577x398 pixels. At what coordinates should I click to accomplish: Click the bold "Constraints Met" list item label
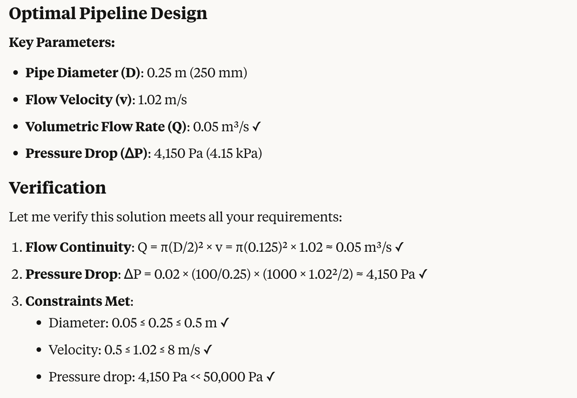(78, 301)
